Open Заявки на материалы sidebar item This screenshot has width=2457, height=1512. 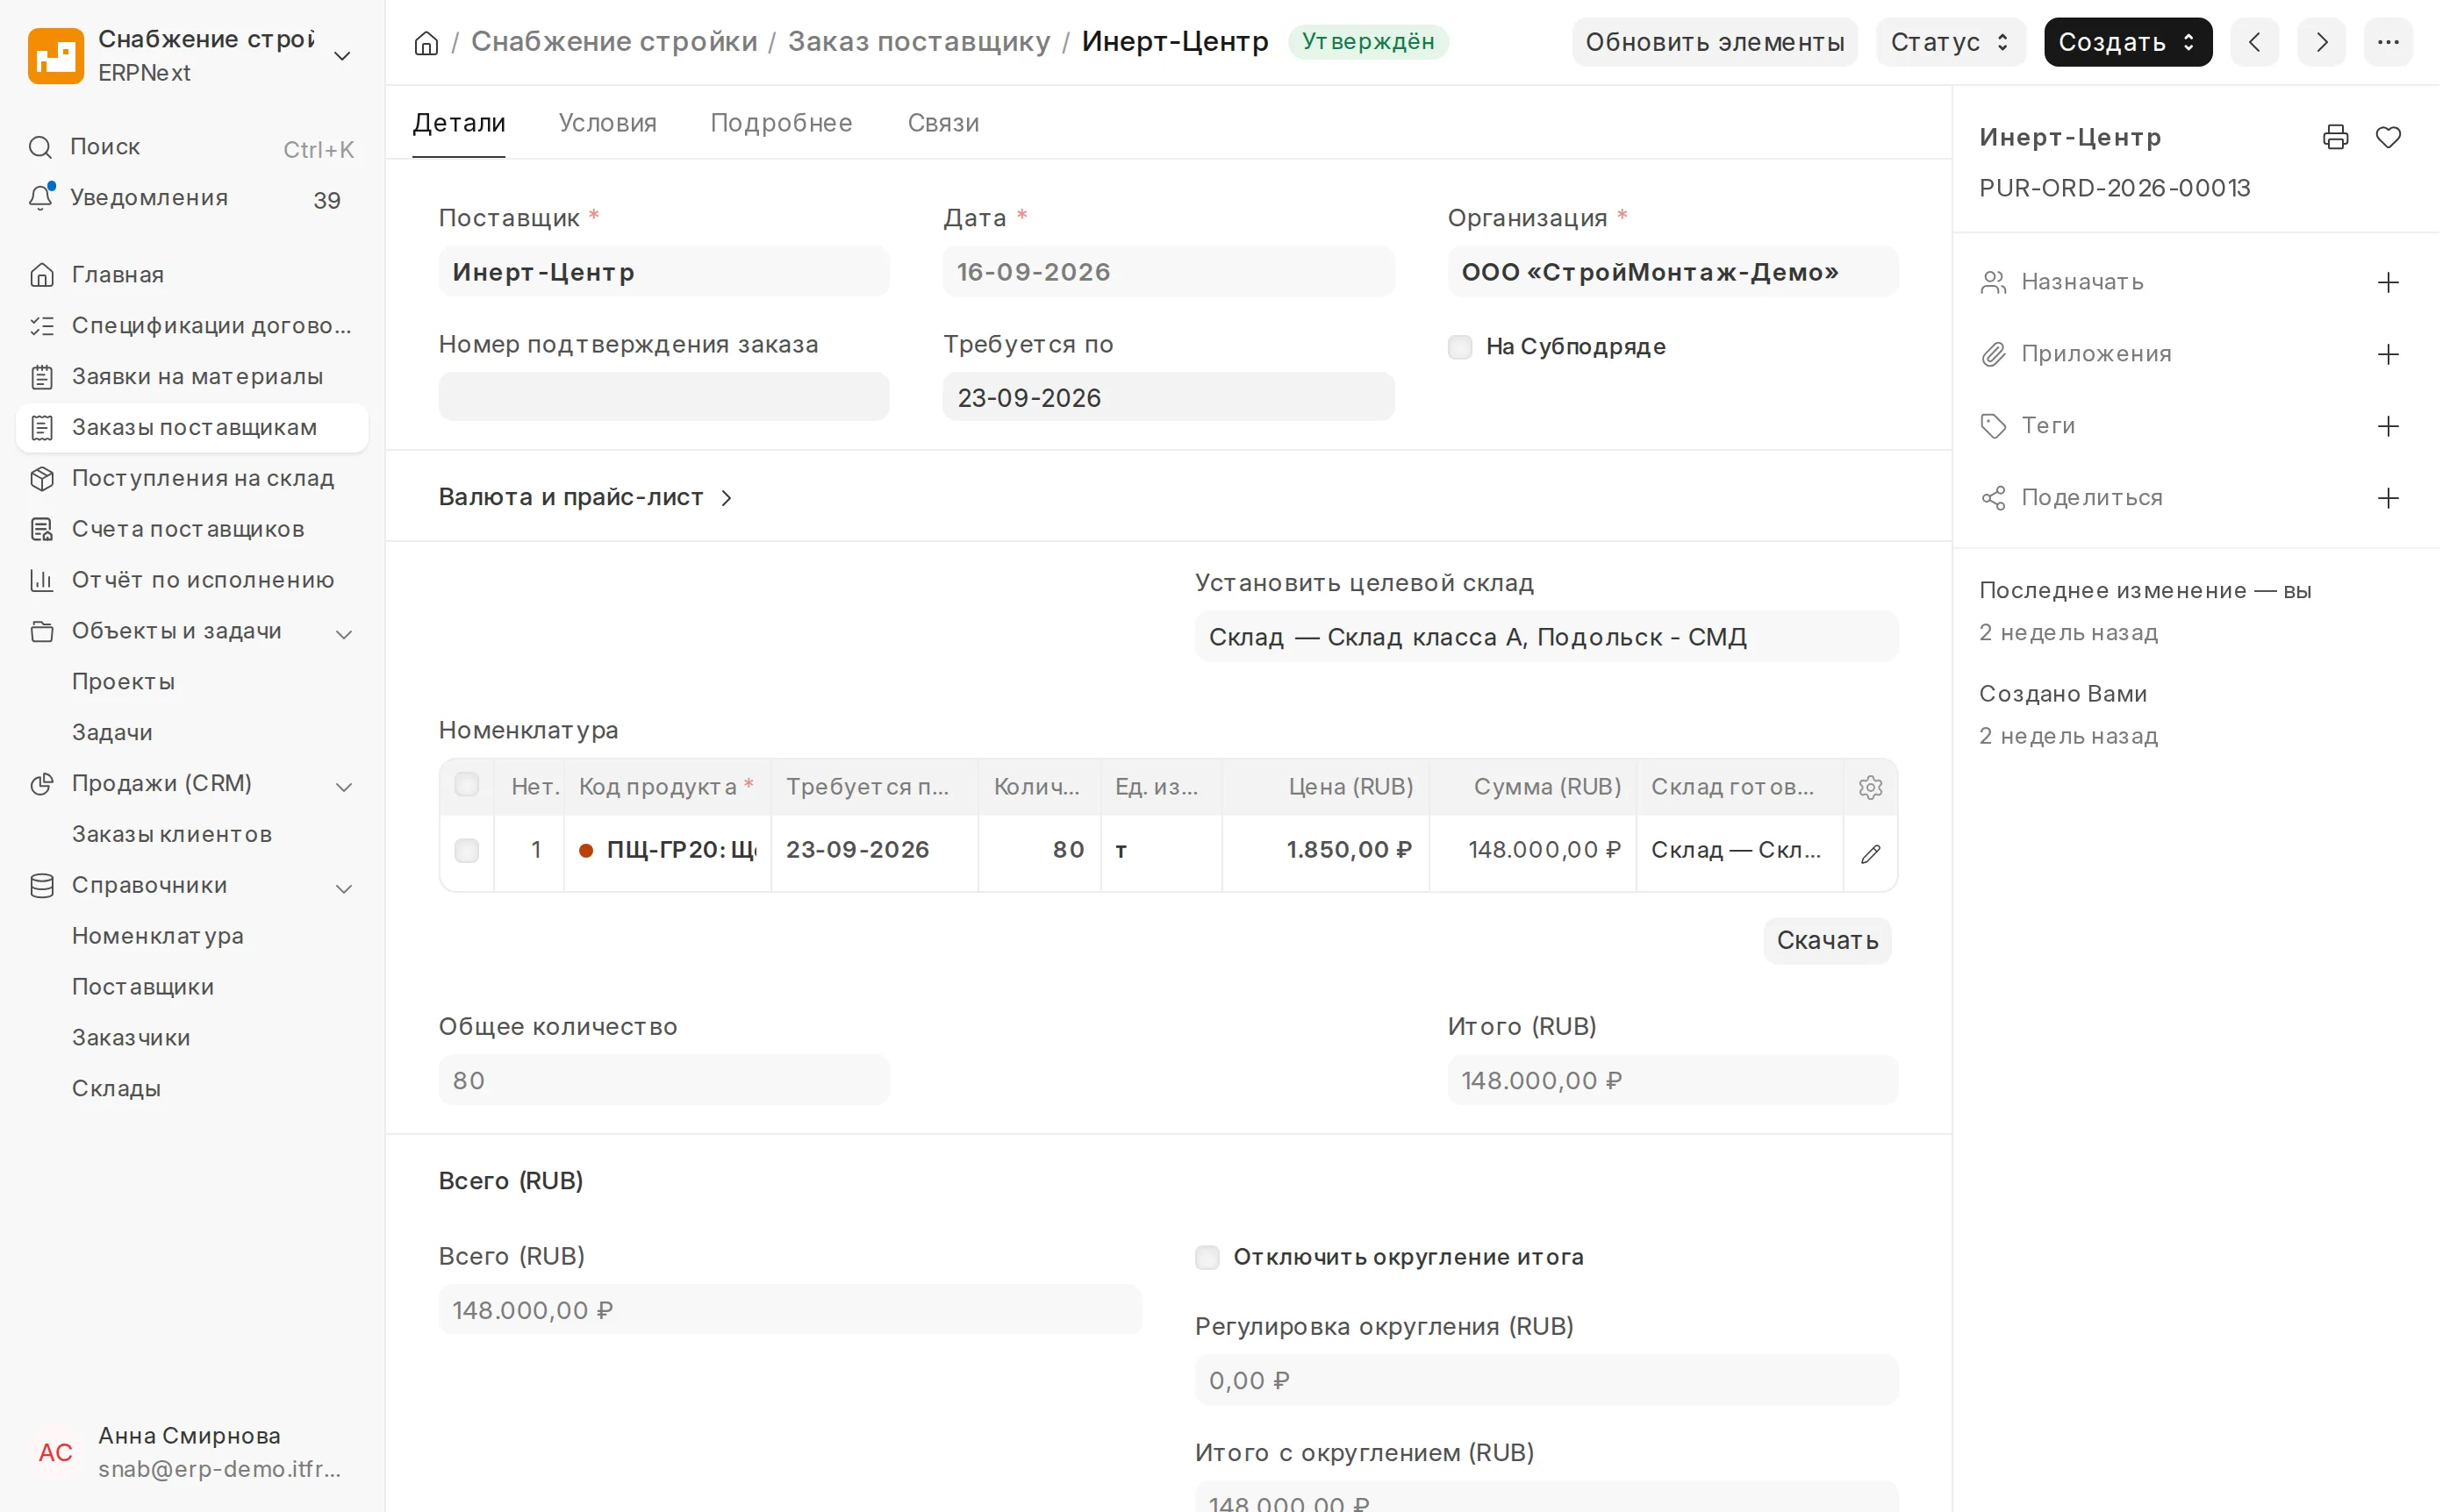193,379
